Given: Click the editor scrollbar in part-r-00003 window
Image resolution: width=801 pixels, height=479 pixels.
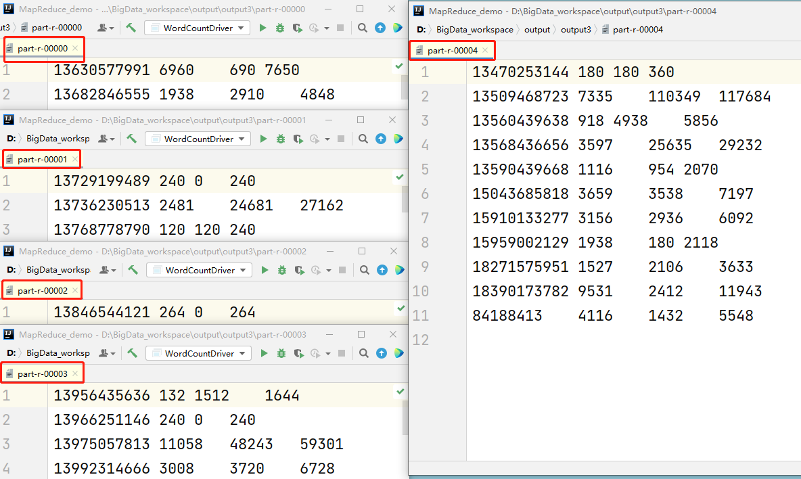Looking at the screenshot, I should pos(405,417).
